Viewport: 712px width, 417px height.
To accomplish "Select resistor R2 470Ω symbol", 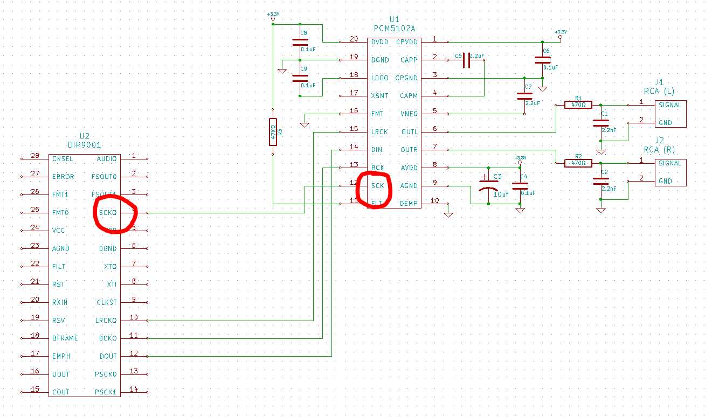I will point(578,163).
